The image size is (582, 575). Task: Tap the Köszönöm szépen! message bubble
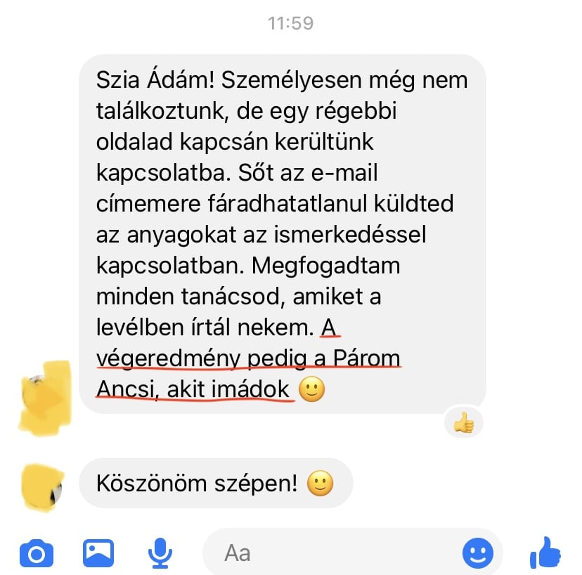pyautogui.click(x=216, y=483)
